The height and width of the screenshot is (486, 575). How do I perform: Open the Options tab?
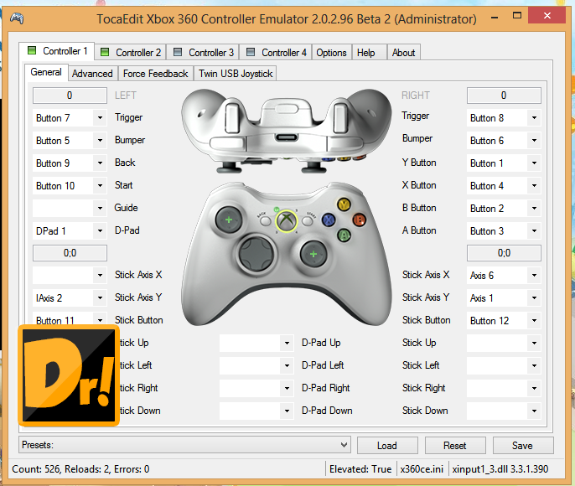[x=332, y=53]
